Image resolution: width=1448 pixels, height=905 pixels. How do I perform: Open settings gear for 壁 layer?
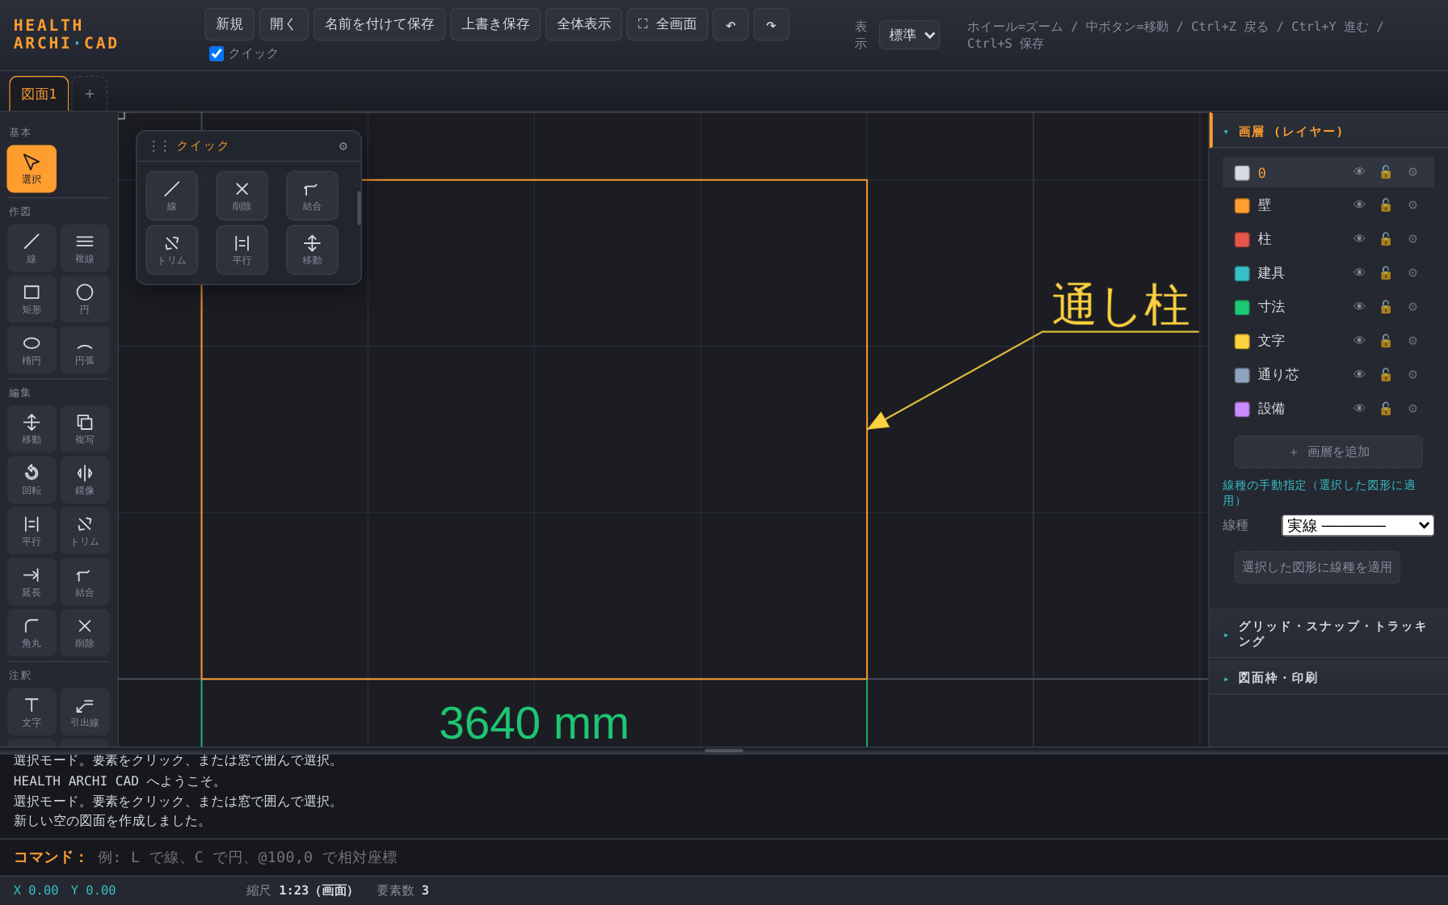(x=1412, y=205)
